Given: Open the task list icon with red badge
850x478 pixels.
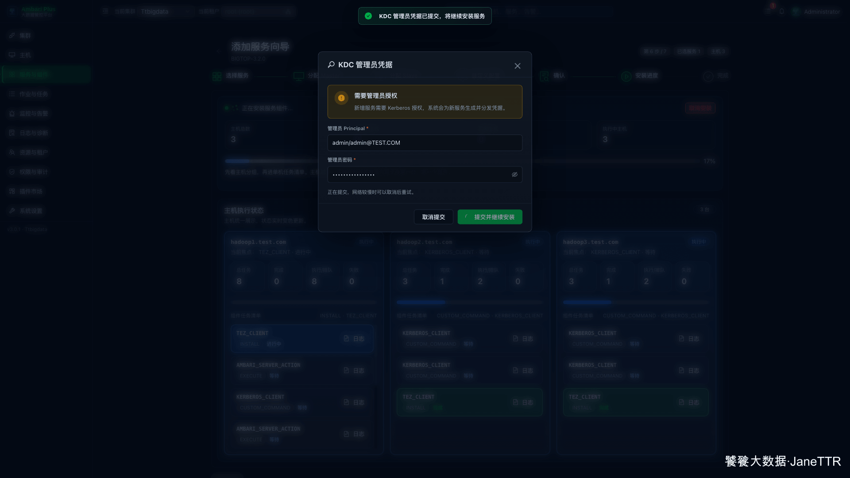Looking at the screenshot, I should 768,11.
